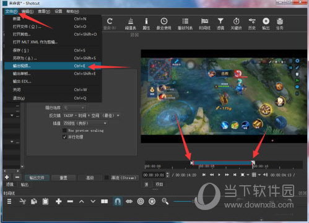
Task: Open the File (文件) menu
Action: pos(11,11)
